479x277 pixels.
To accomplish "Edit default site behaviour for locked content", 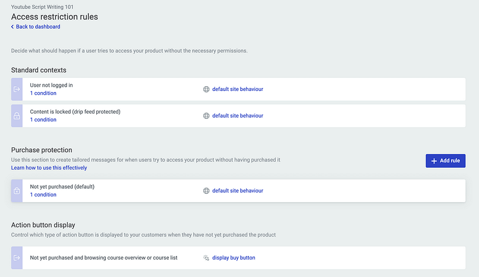I will (237, 116).
